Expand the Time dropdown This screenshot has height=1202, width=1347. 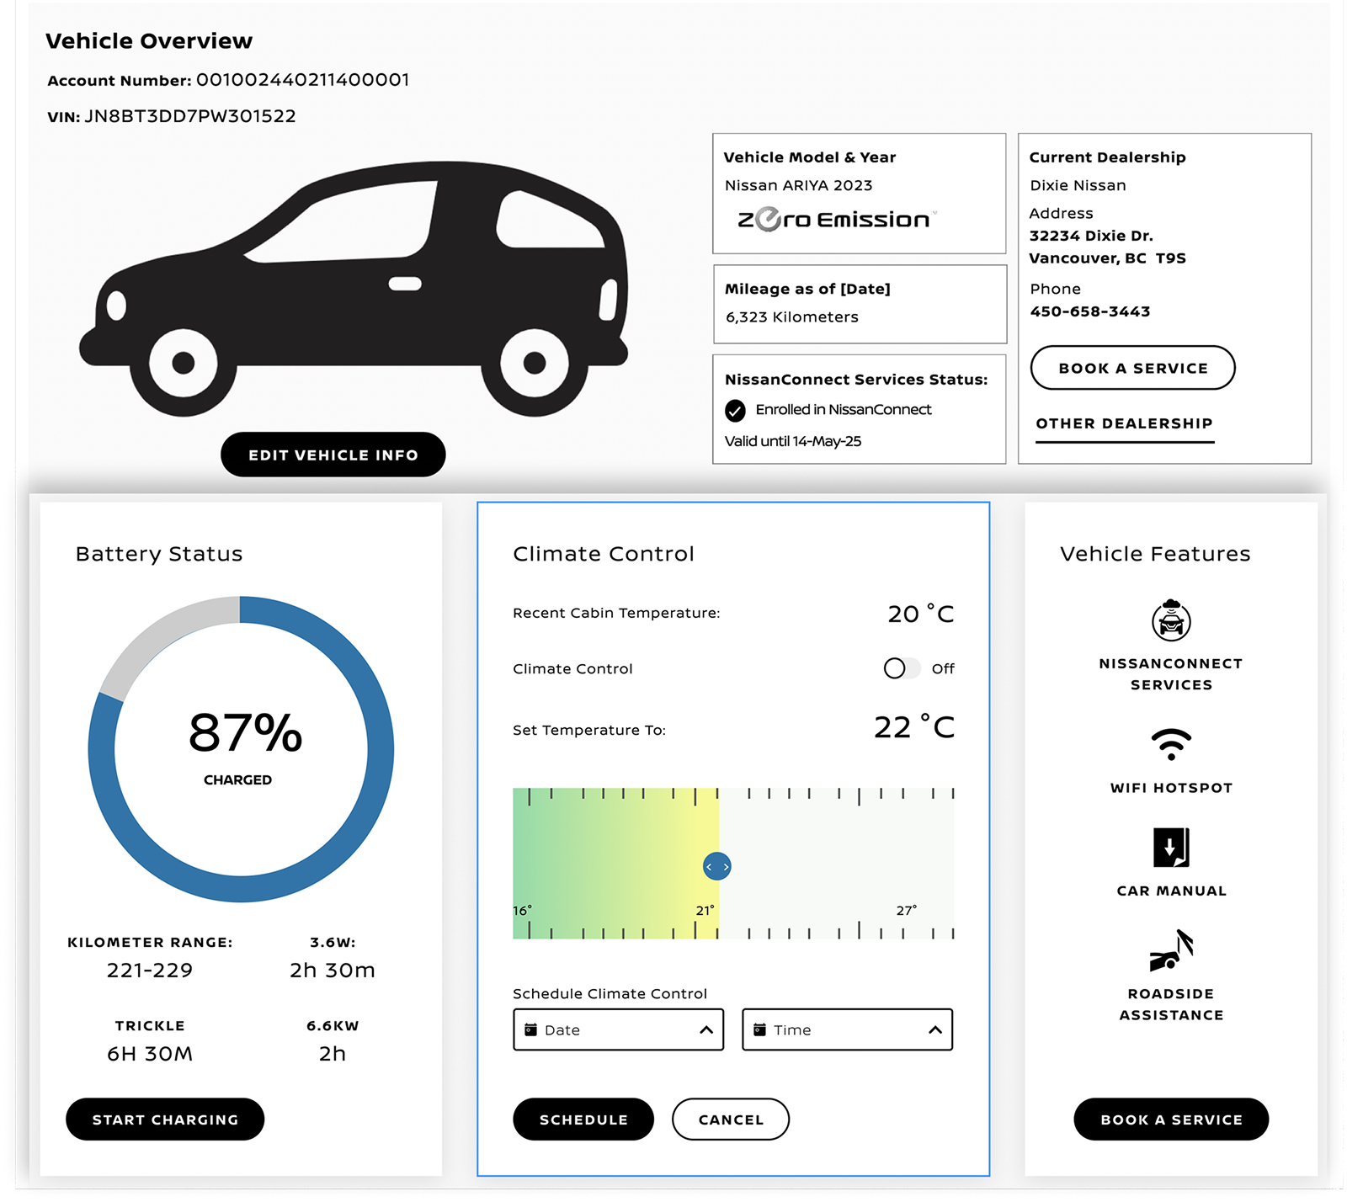pos(934,1029)
